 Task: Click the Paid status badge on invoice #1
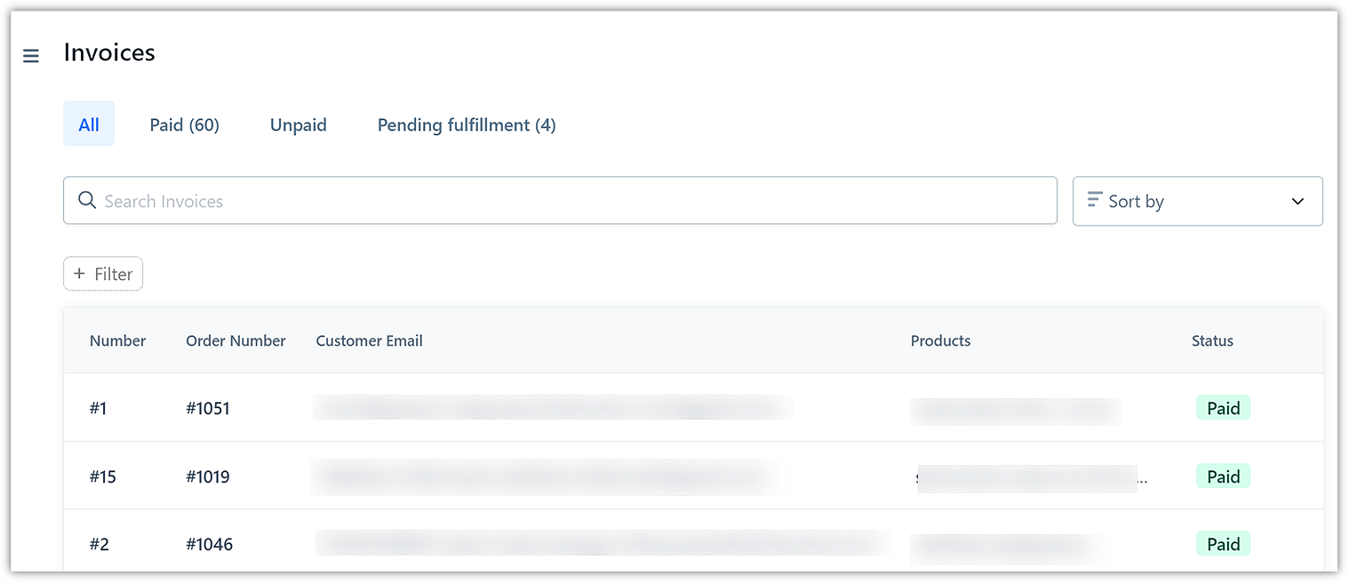pos(1223,407)
